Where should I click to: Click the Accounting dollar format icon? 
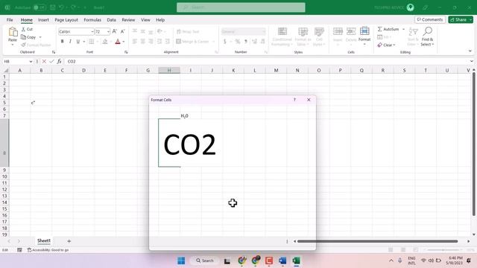[225, 42]
